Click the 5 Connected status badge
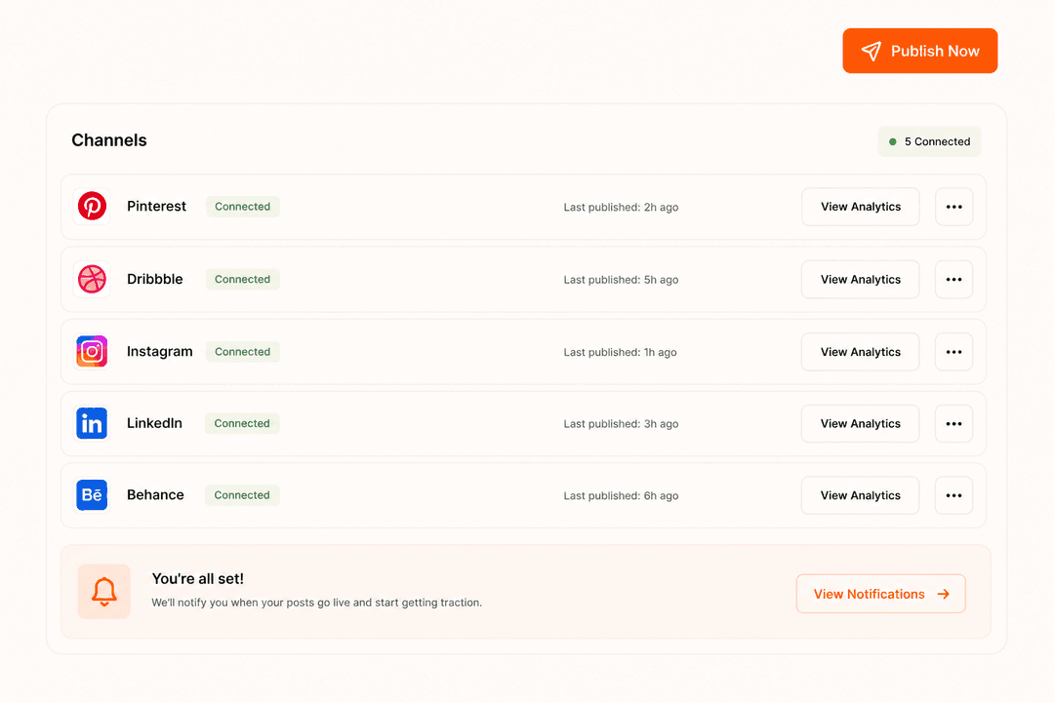This screenshot has height=702, width=1054. coord(929,141)
